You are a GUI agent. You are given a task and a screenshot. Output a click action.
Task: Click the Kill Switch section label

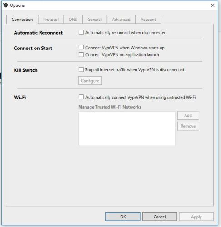(25, 70)
